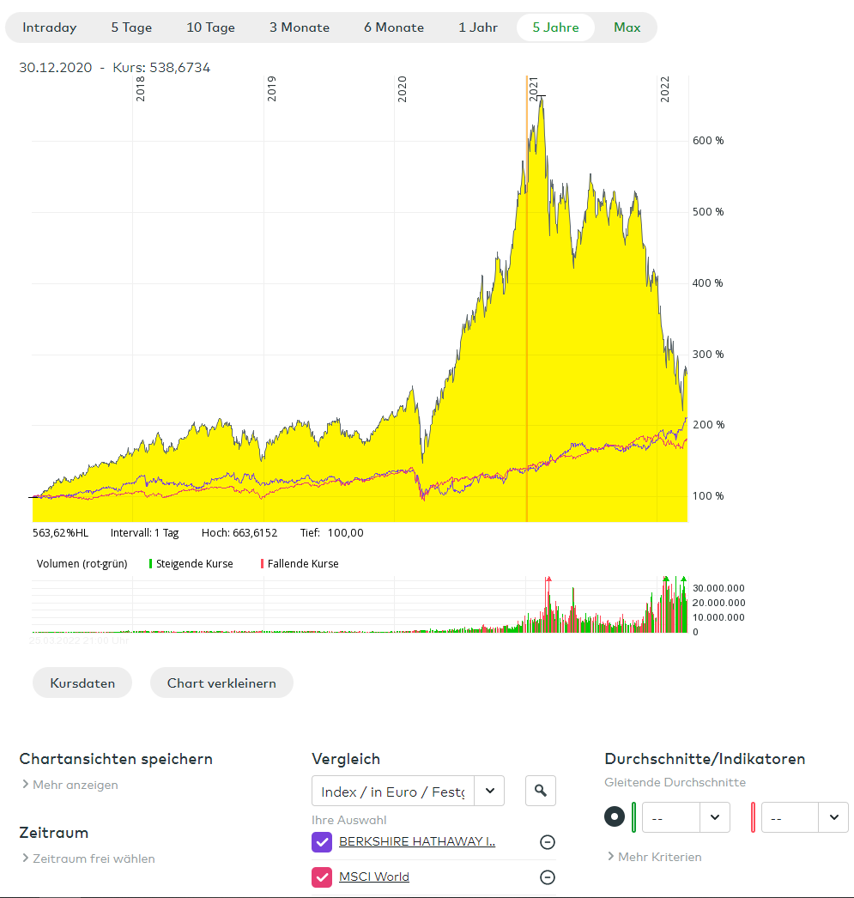Select the 5 Tage time range
This screenshot has height=898, width=854.
point(131,27)
